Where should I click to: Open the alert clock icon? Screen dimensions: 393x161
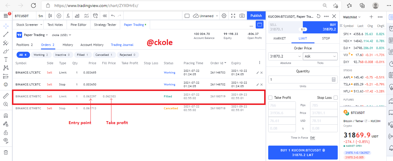coord(95,16)
